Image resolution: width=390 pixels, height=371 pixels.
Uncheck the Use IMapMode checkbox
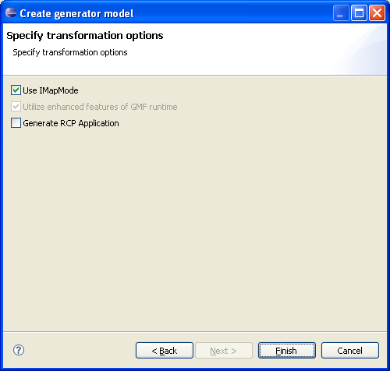point(16,90)
